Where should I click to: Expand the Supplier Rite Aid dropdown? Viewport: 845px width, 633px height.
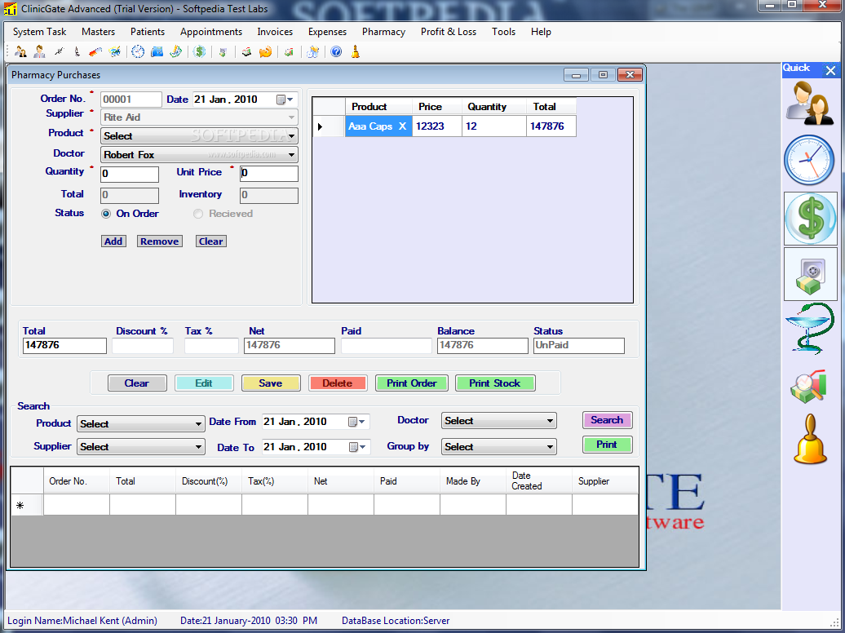tap(291, 117)
